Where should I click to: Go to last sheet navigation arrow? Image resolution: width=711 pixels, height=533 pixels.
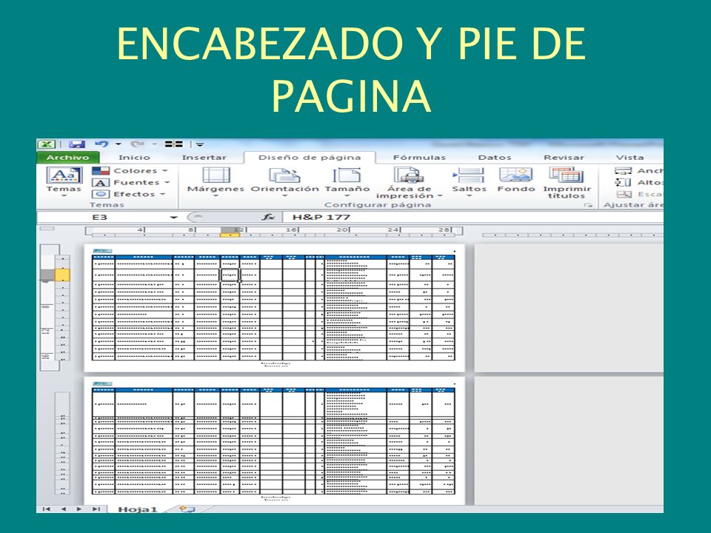96,509
